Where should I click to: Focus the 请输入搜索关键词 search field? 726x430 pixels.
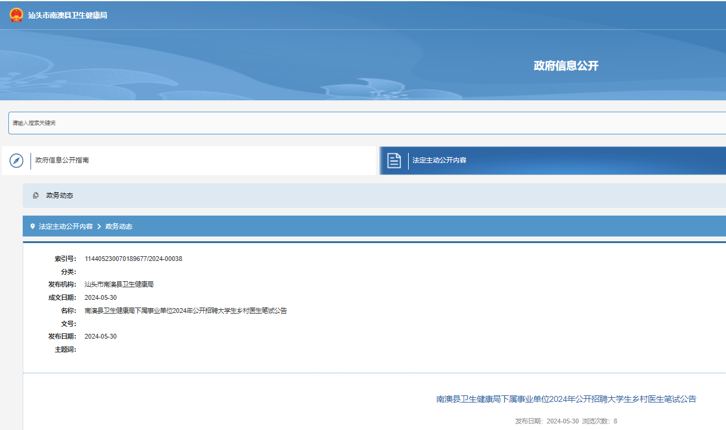(359, 123)
